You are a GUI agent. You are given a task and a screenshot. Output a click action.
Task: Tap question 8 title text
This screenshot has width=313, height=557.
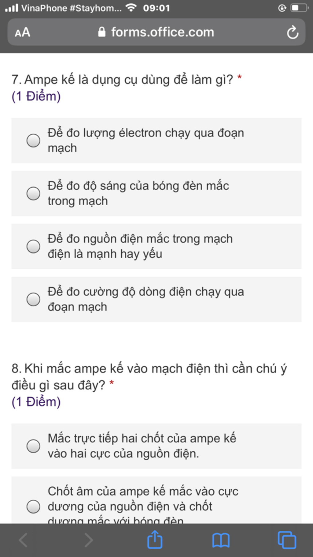click(149, 377)
